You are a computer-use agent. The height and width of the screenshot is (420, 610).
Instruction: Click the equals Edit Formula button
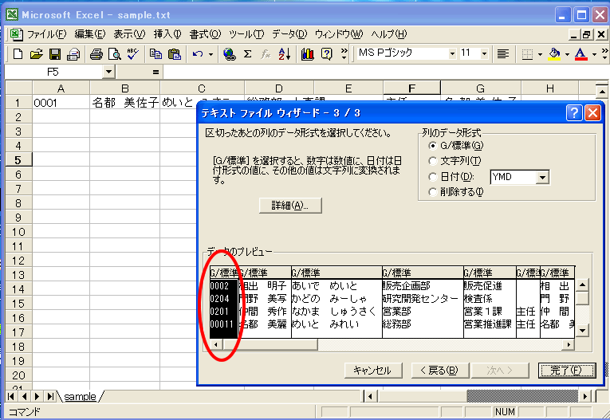coord(155,72)
